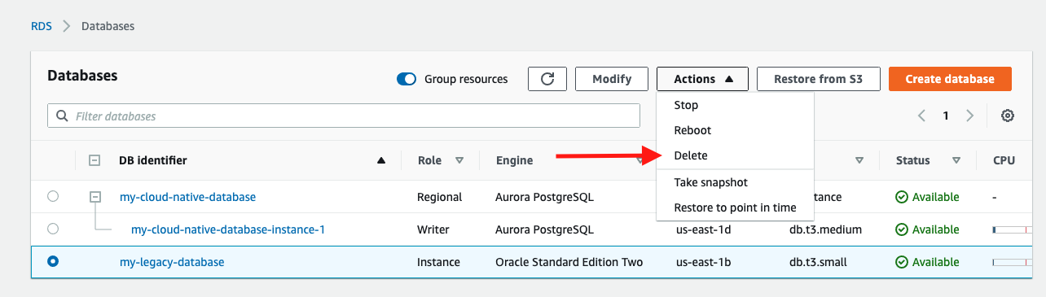Click the Filter databases search field

point(344,116)
